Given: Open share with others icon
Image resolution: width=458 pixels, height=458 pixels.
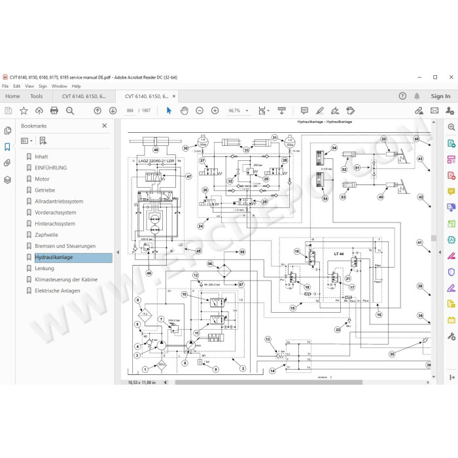Looking at the screenshot, I should (450, 111).
